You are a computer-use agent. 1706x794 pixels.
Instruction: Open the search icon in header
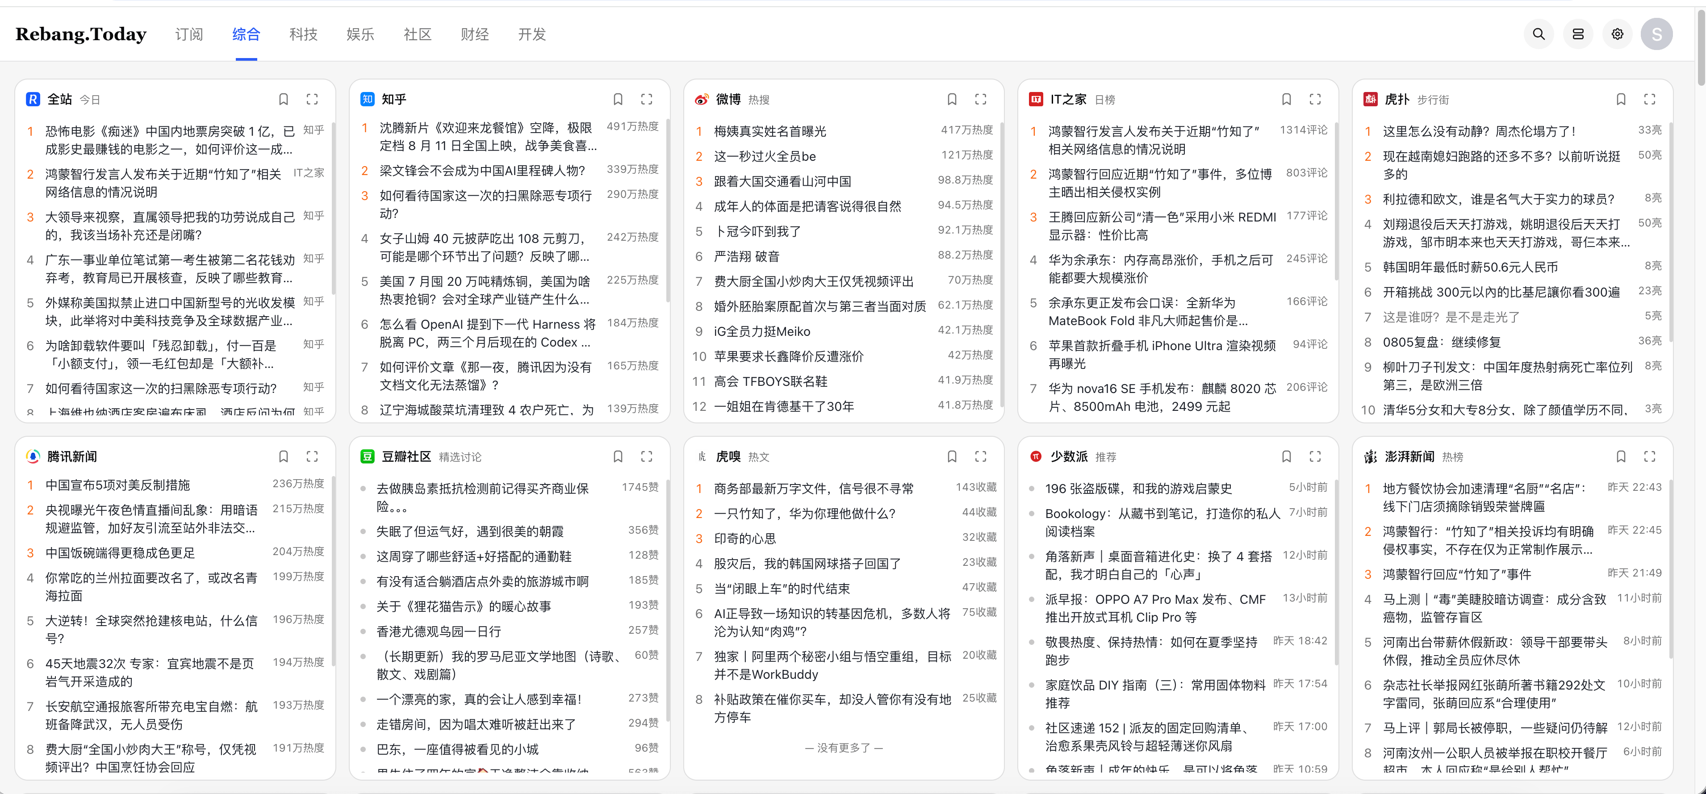pyautogui.click(x=1539, y=34)
